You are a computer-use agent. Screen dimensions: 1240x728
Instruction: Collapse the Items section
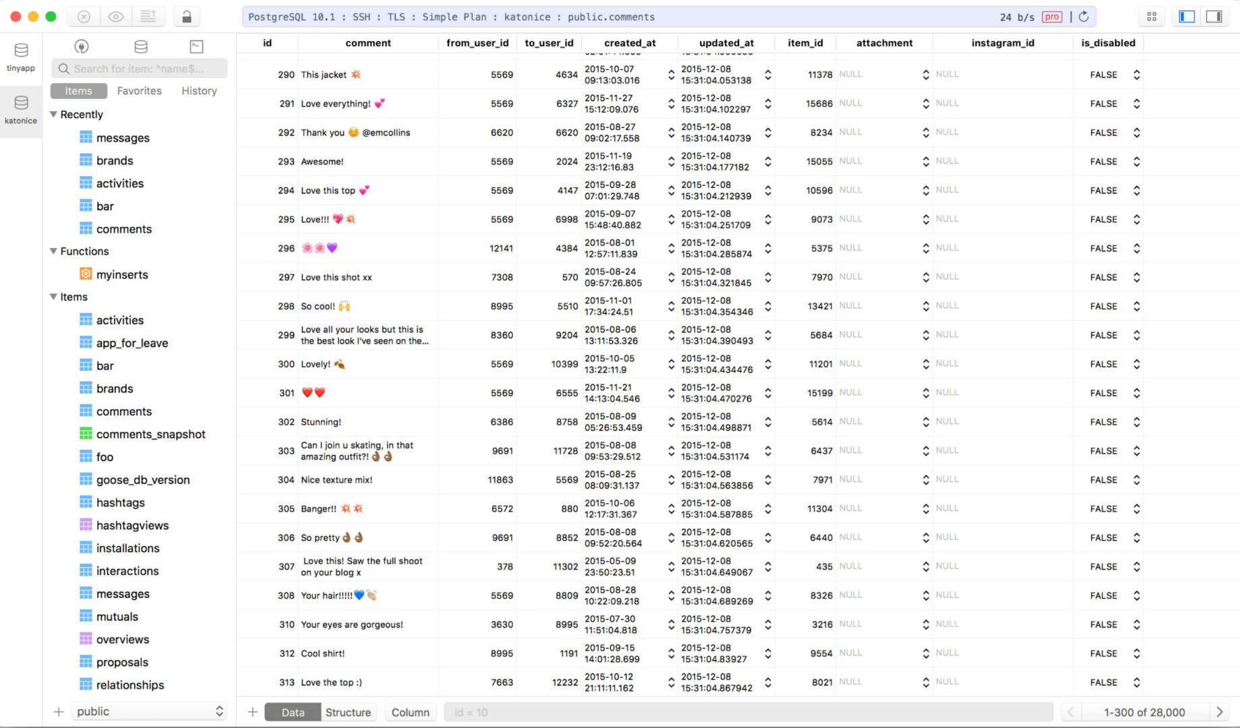tap(53, 297)
